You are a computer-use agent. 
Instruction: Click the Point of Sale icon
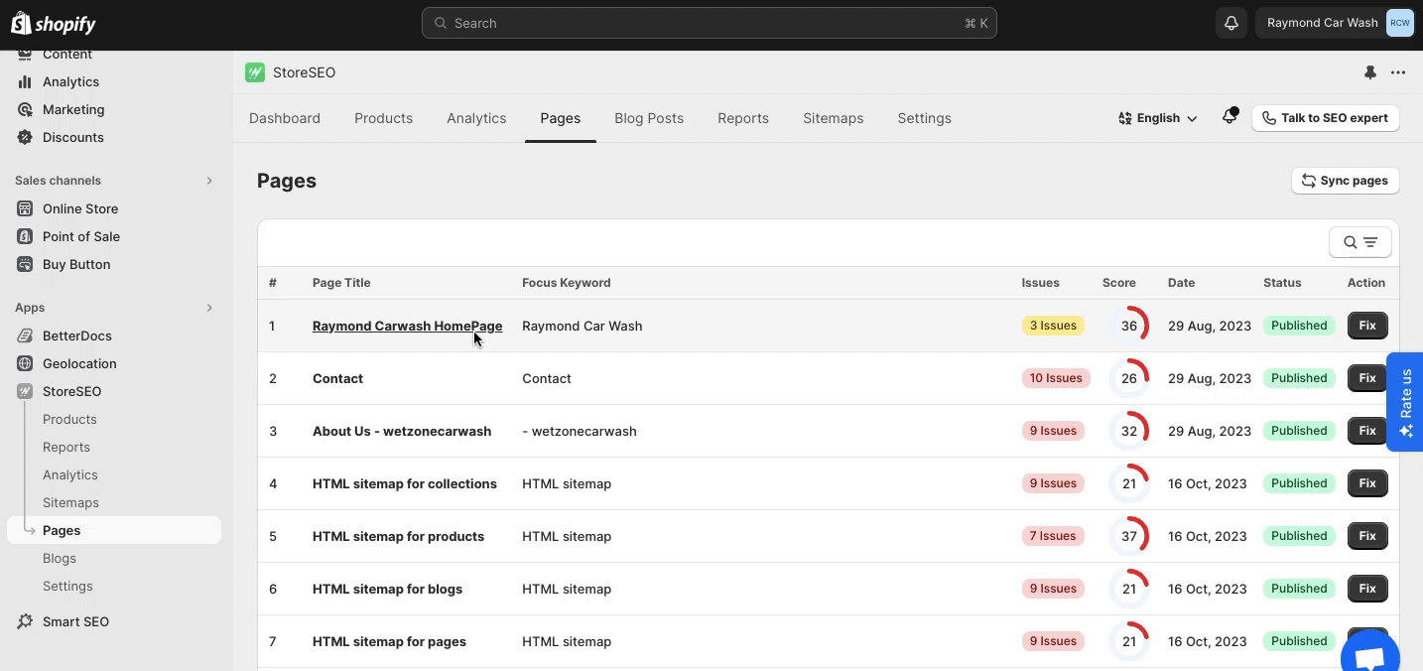tap(25, 236)
